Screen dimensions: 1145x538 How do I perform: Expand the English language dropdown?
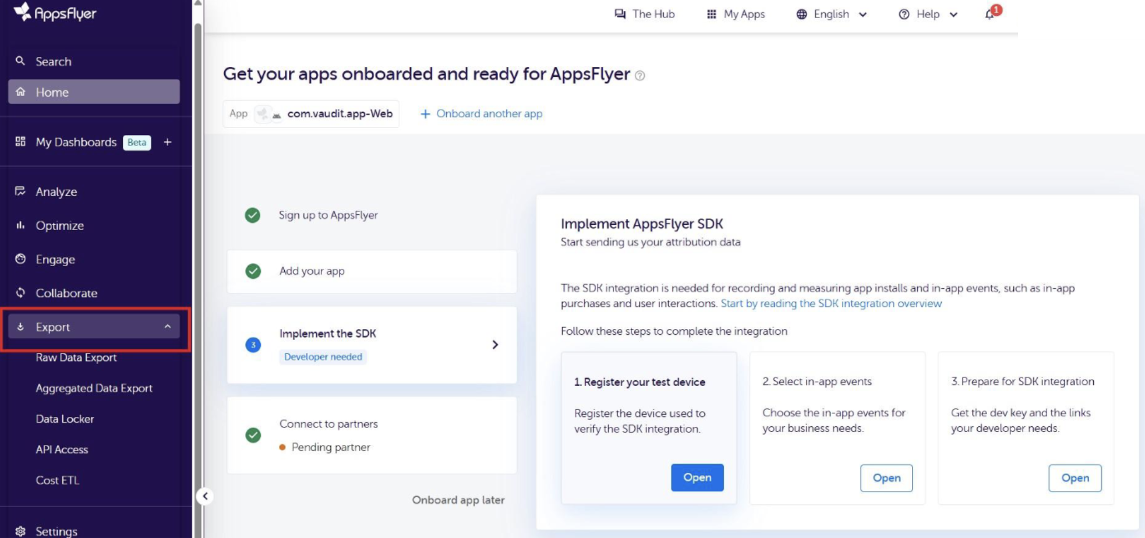(863, 14)
